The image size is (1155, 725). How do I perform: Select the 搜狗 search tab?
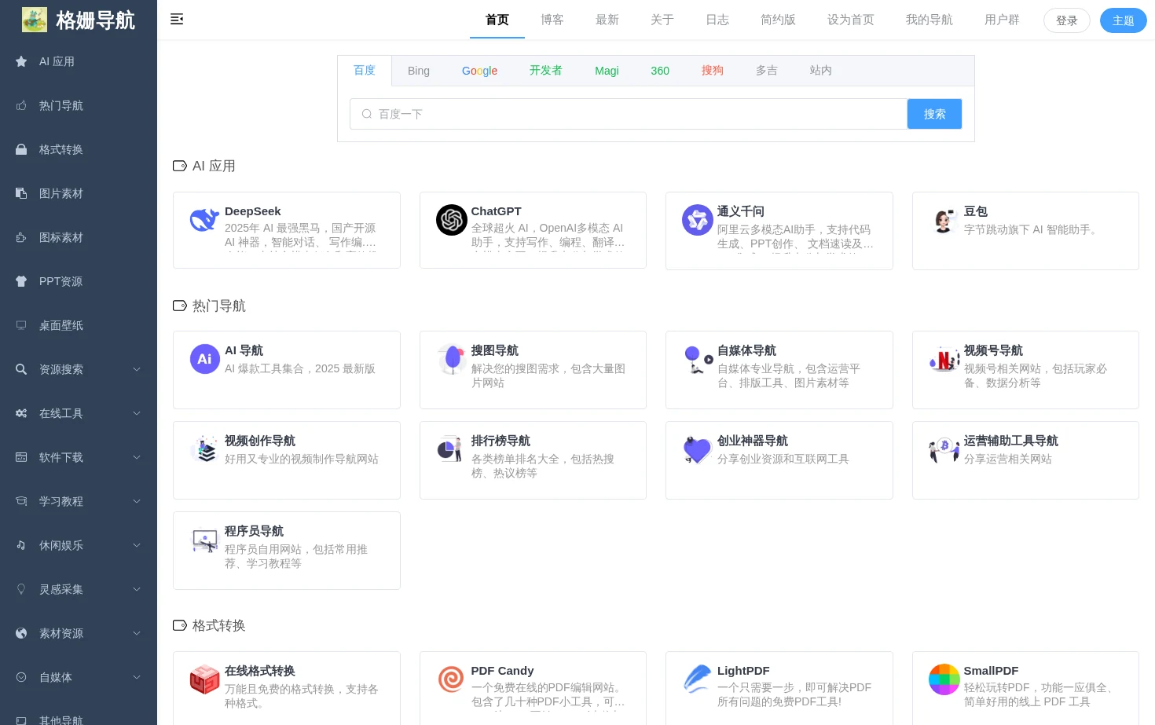point(713,71)
